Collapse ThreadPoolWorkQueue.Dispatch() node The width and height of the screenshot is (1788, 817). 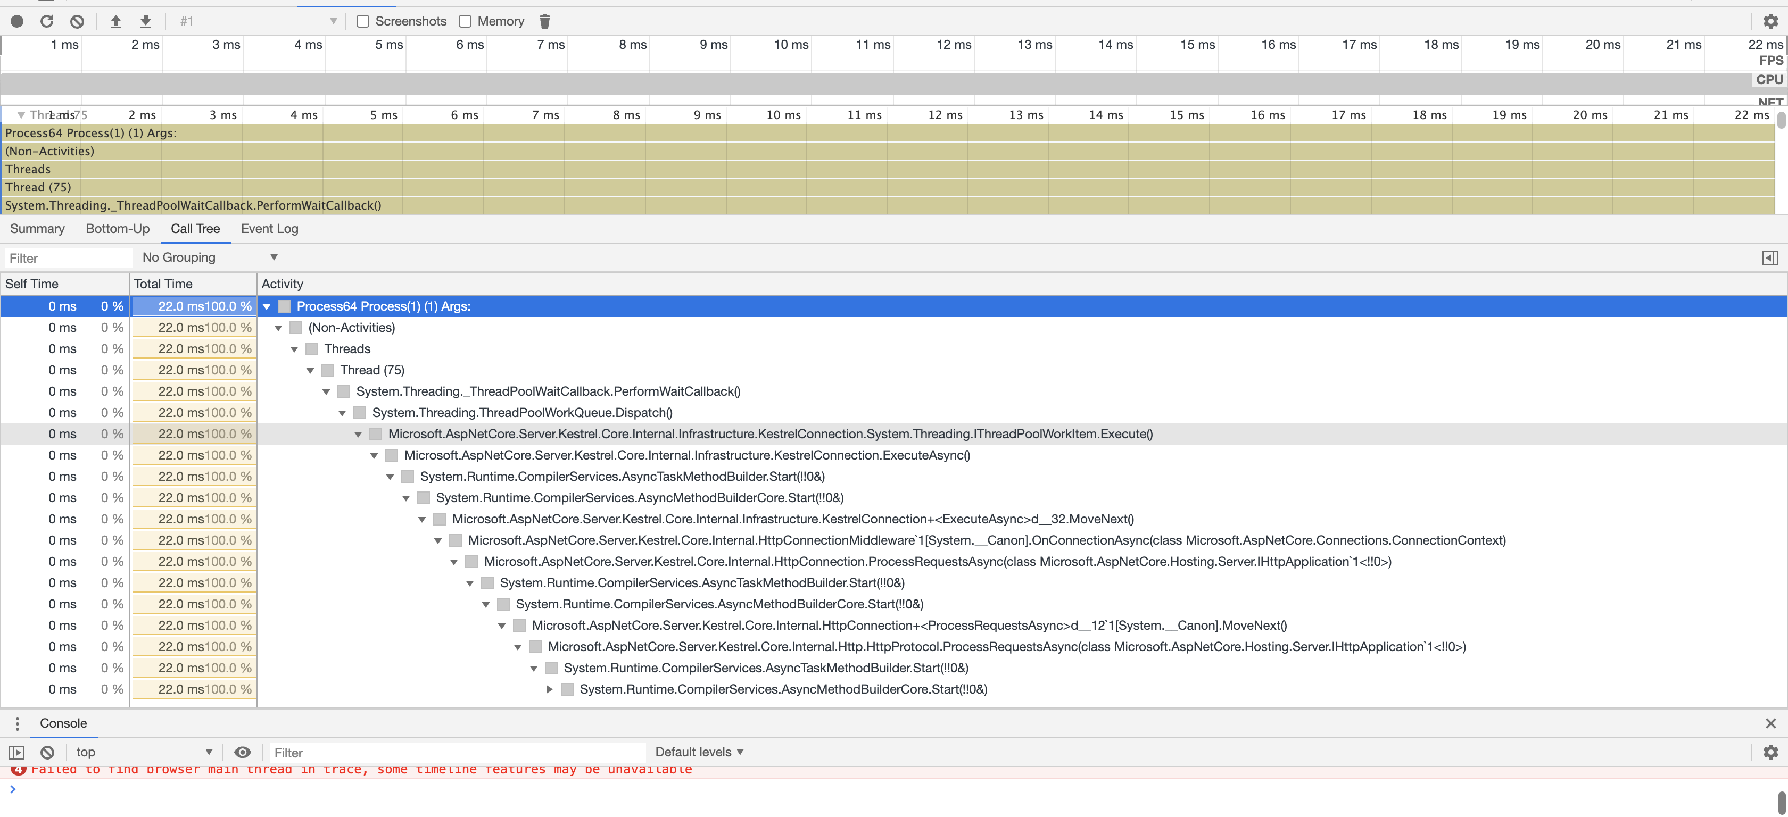pos(342,413)
